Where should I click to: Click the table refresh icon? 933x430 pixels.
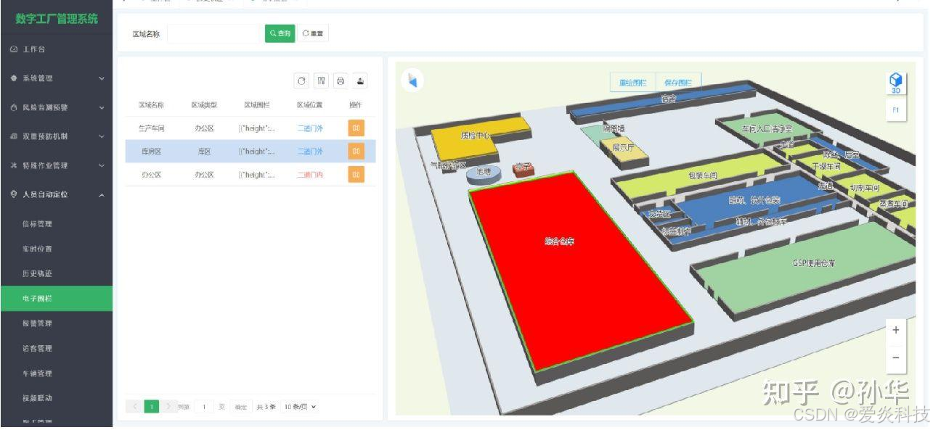pos(301,80)
